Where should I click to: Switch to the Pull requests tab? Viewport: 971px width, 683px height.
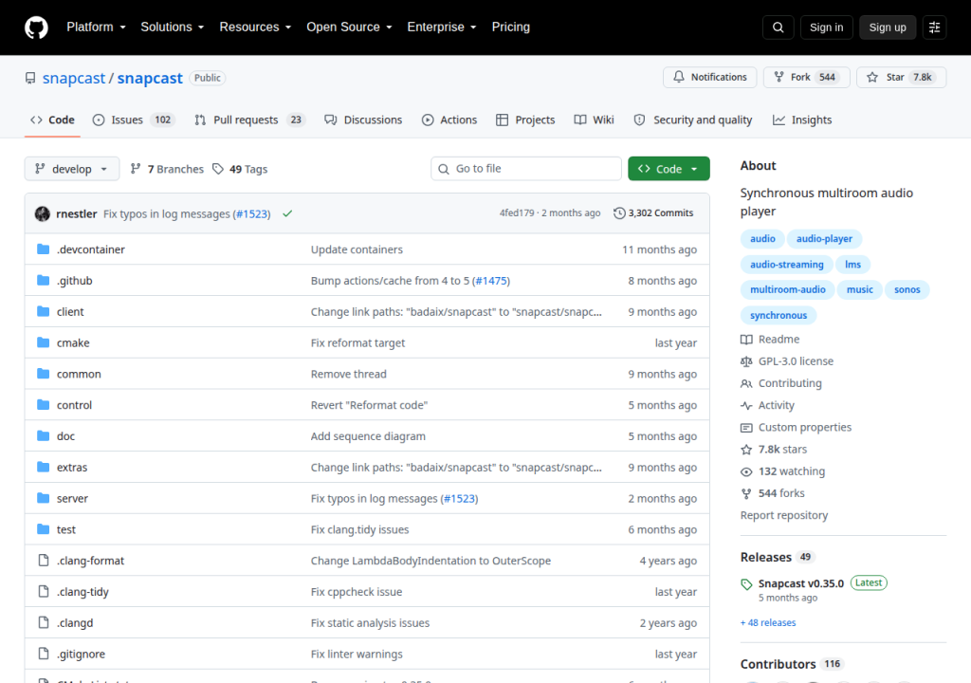click(x=250, y=120)
